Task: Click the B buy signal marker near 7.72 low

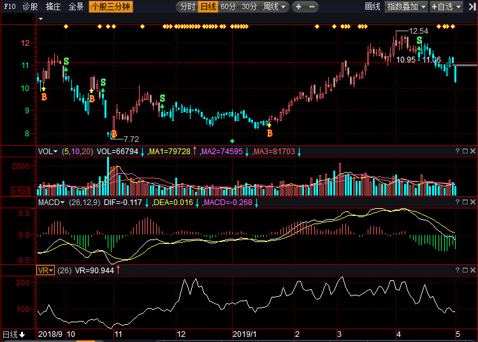Action: tap(114, 134)
